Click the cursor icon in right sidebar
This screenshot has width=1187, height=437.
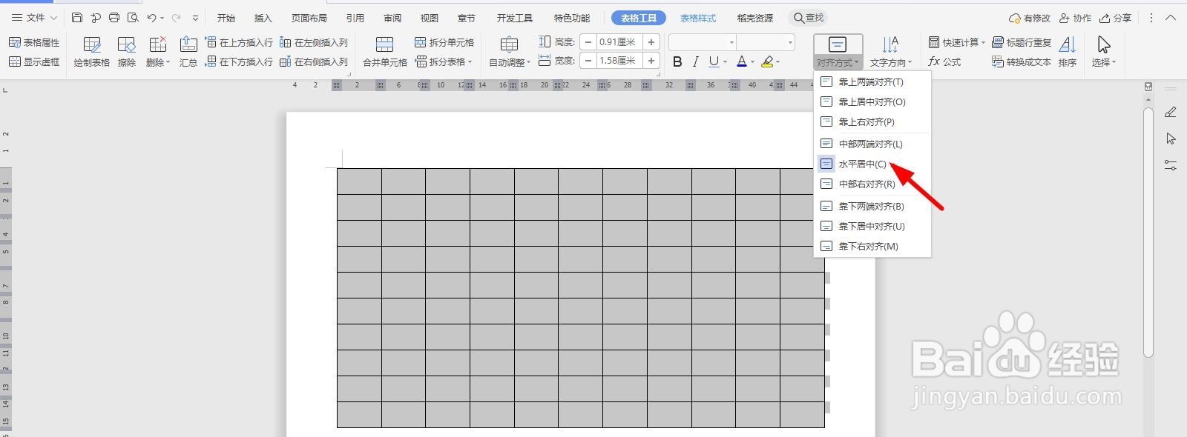pyautogui.click(x=1171, y=139)
